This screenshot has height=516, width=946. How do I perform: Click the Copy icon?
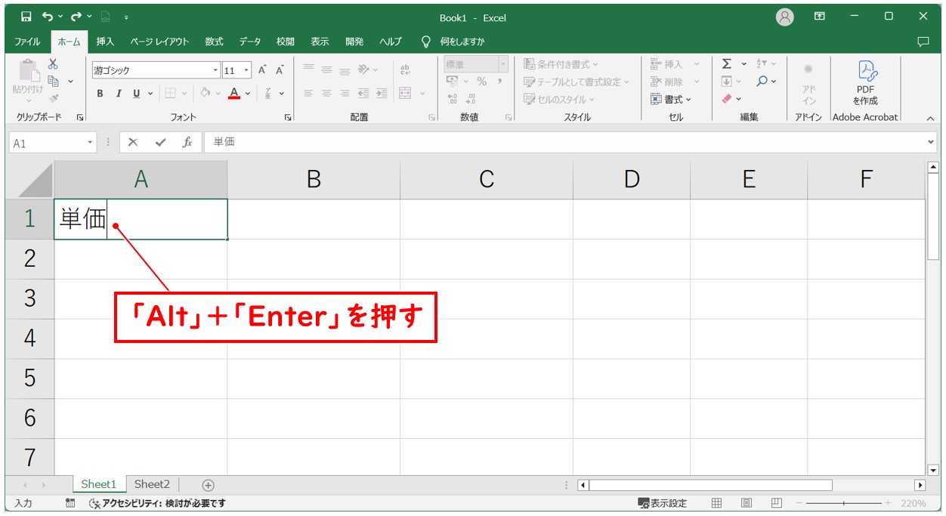[x=53, y=81]
